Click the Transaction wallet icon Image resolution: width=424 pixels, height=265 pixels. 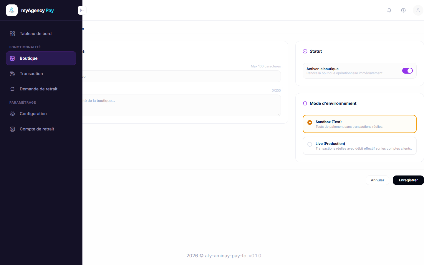pyautogui.click(x=12, y=74)
